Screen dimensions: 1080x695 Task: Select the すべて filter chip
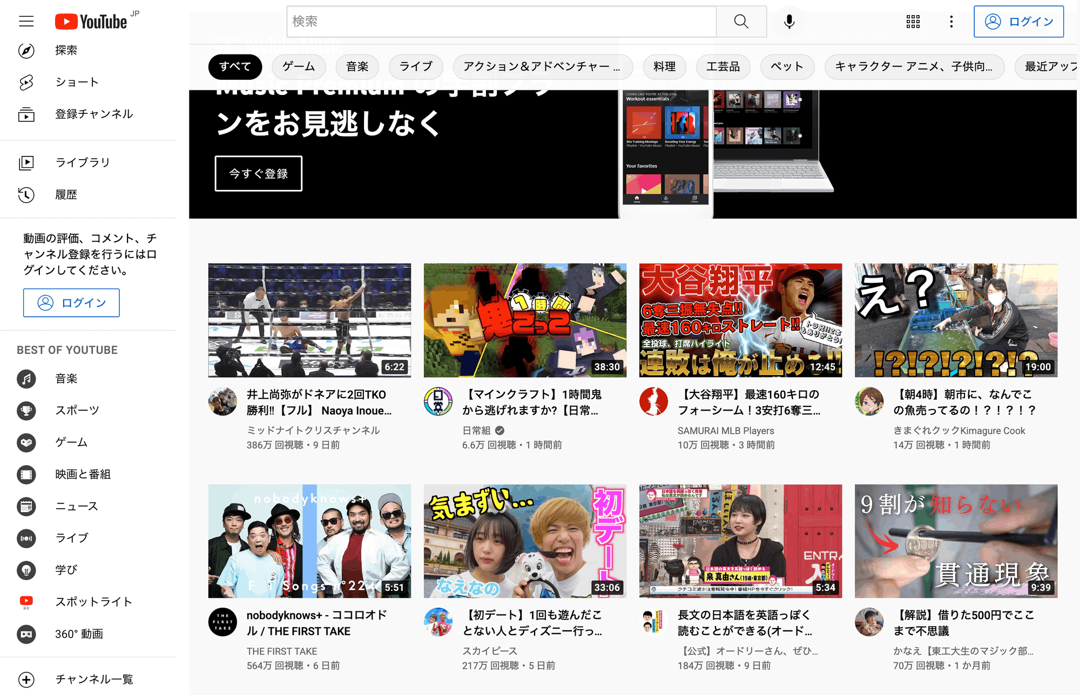(235, 67)
